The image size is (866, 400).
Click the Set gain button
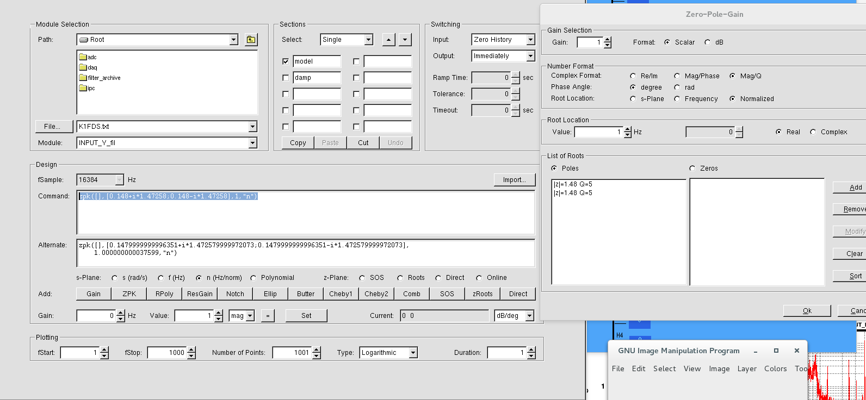click(x=306, y=316)
